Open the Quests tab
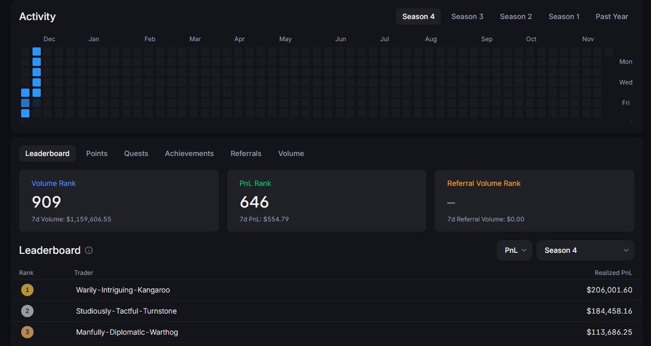Screen dimensions: 651x346 (x=136, y=153)
